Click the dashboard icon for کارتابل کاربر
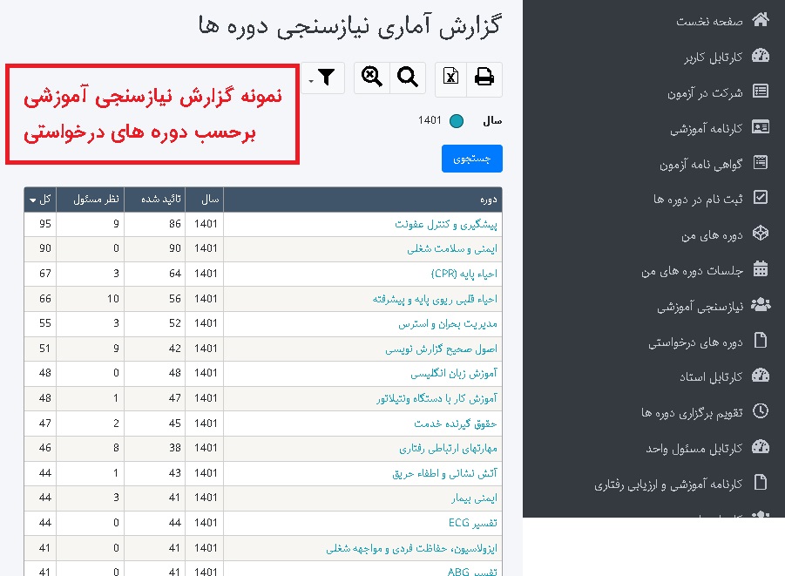Screen dimensions: 785x576 tap(761, 56)
